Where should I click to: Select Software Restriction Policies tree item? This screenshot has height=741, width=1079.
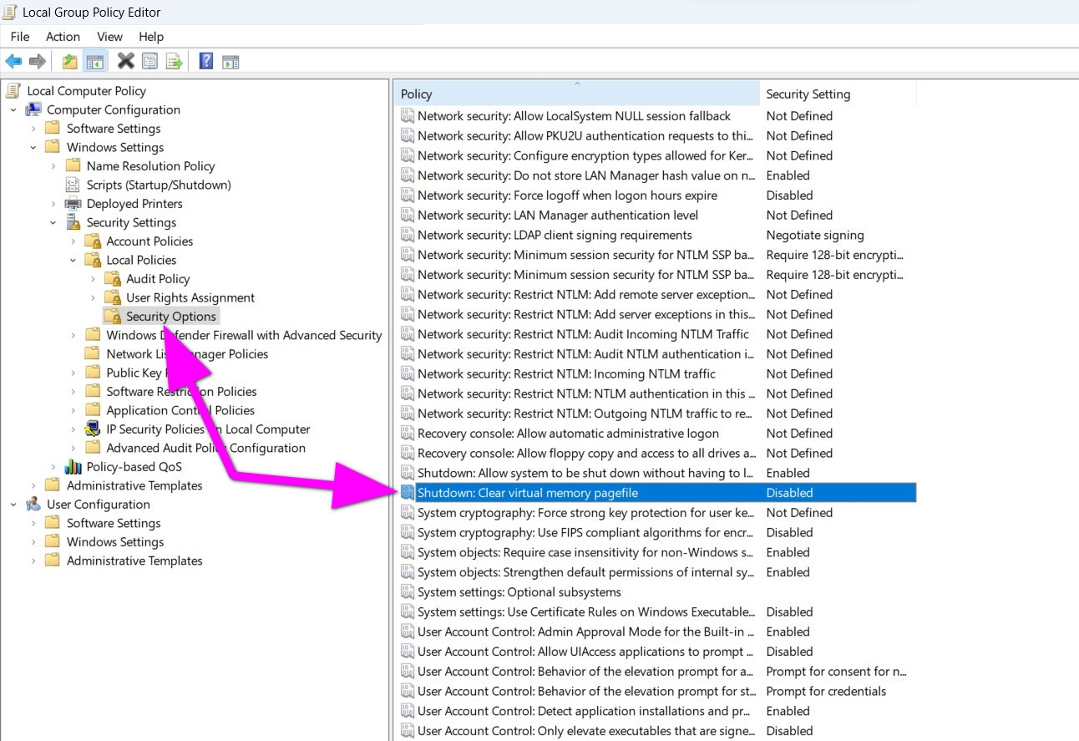[x=181, y=391]
